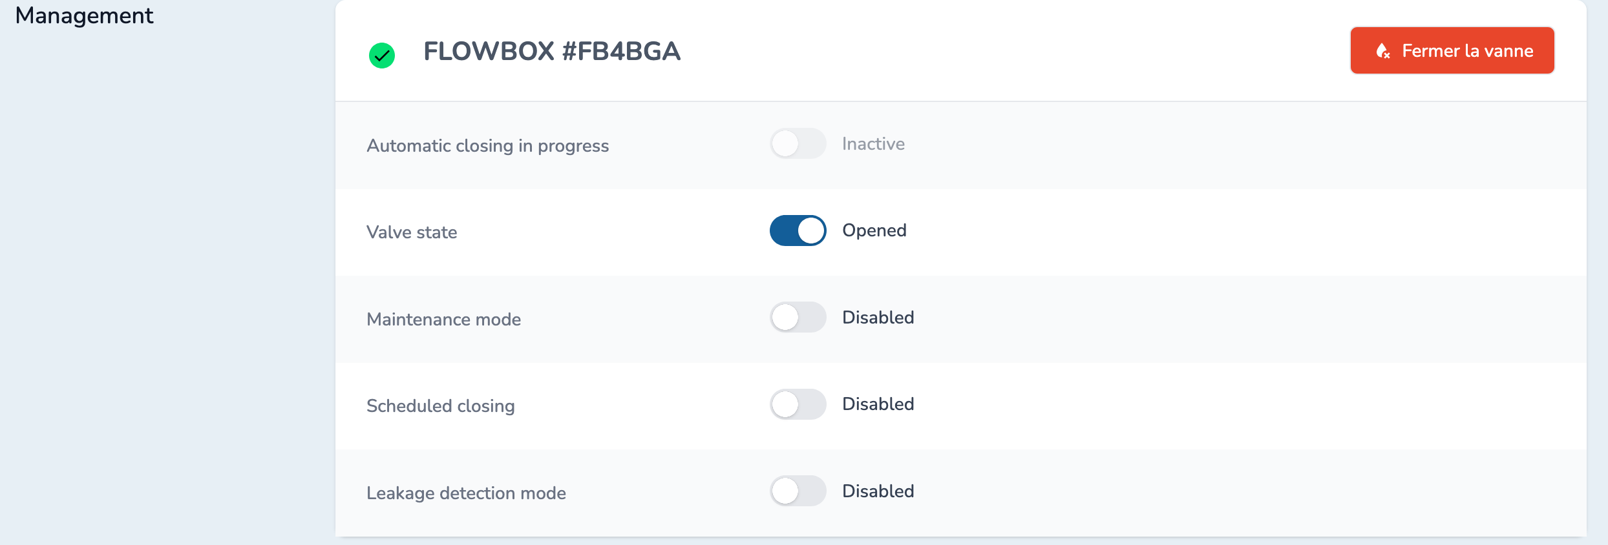The image size is (1608, 545).
Task: Enable Leakage detection mode
Action: pyautogui.click(x=798, y=491)
